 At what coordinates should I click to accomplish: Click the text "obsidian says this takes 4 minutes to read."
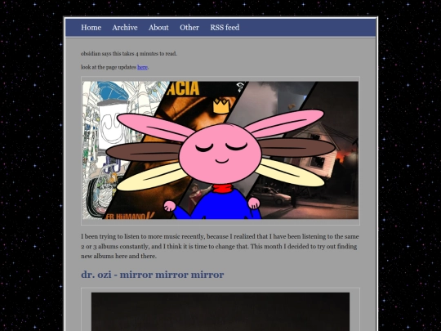coord(129,53)
